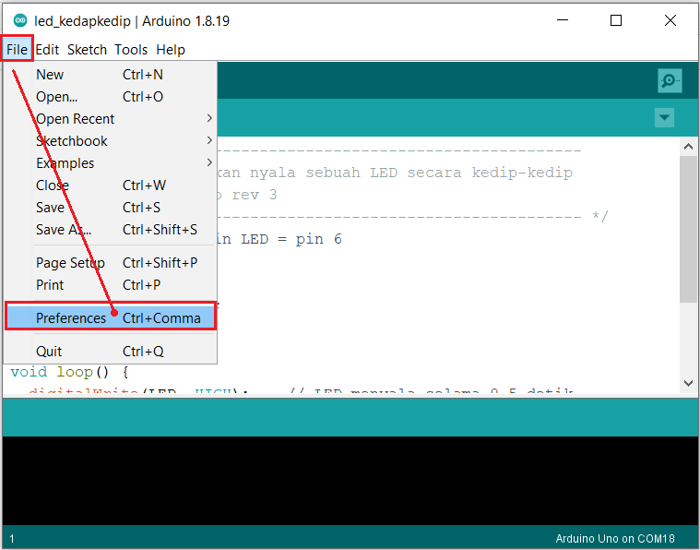700x550 pixels.
Task: Open the Serial Monitor magnifier icon
Action: 670,81
